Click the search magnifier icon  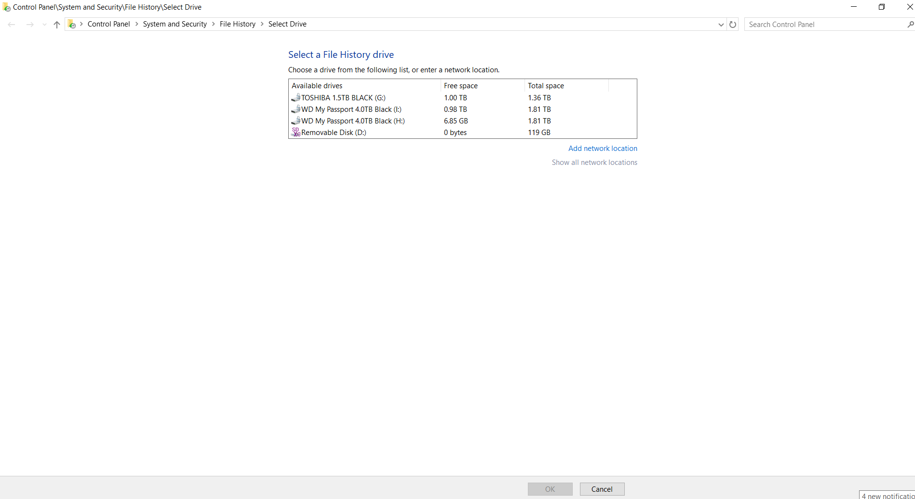click(911, 24)
